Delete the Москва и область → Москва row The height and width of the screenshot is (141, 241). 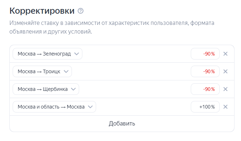click(x=225, y=107)
